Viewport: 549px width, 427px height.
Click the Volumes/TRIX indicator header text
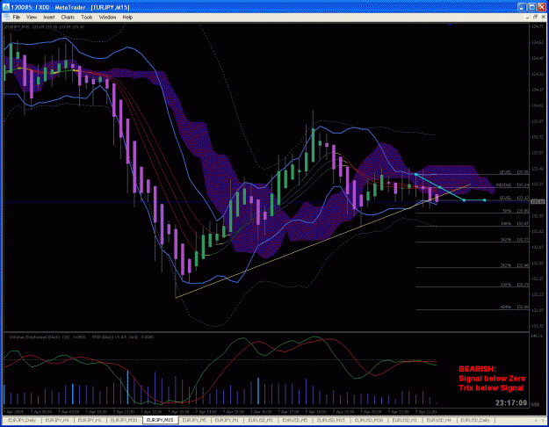tap(81, 337)
